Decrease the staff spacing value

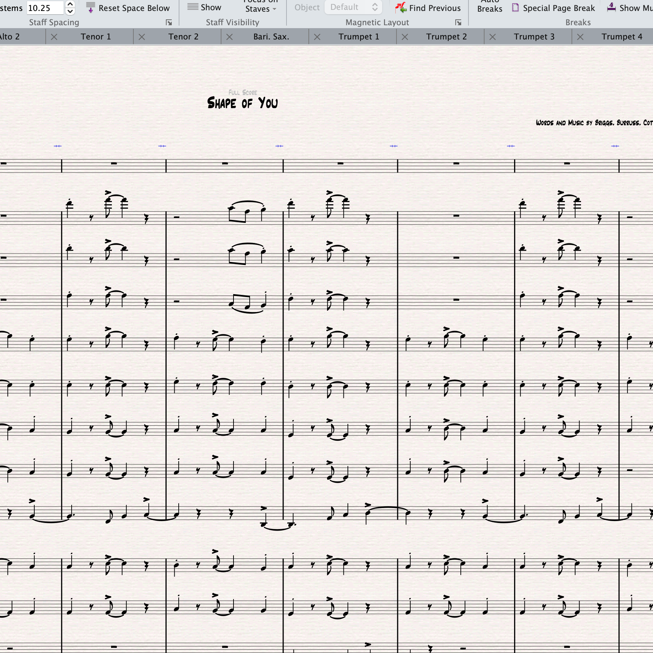click(x=70, y=11)
